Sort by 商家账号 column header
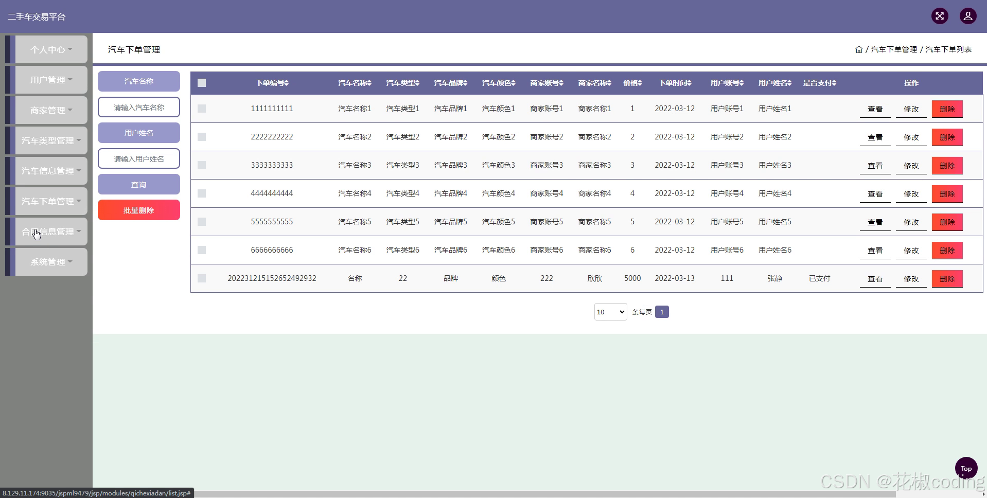987x498 pixels. pyautogui.click(x=547, y=83)
